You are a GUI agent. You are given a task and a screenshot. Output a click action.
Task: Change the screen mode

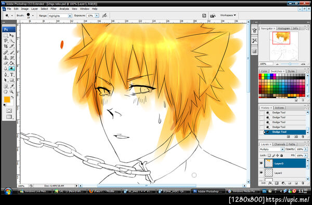(x=9, y=117)
